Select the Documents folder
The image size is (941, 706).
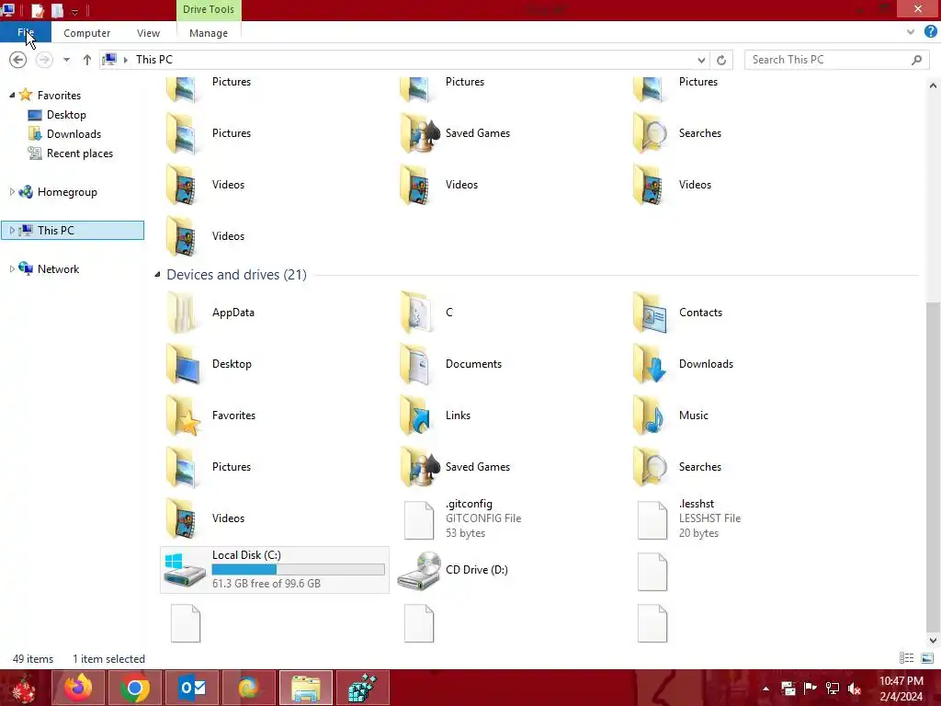click(450, 364)
